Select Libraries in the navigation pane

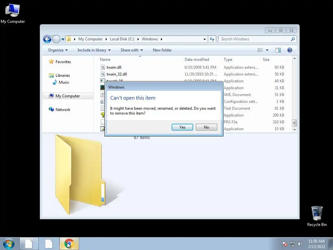tap(63, 76)
